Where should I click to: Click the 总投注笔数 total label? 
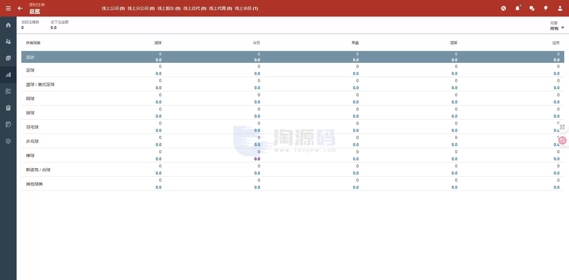pos(30,22)
